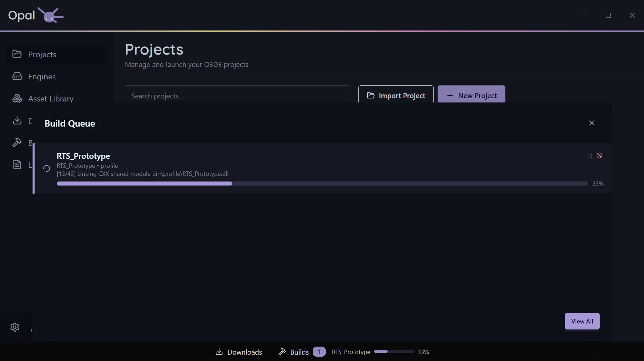Click the Engines drive icon in sidebar
This screenshot has width=644, height=361.
(17, 76)
